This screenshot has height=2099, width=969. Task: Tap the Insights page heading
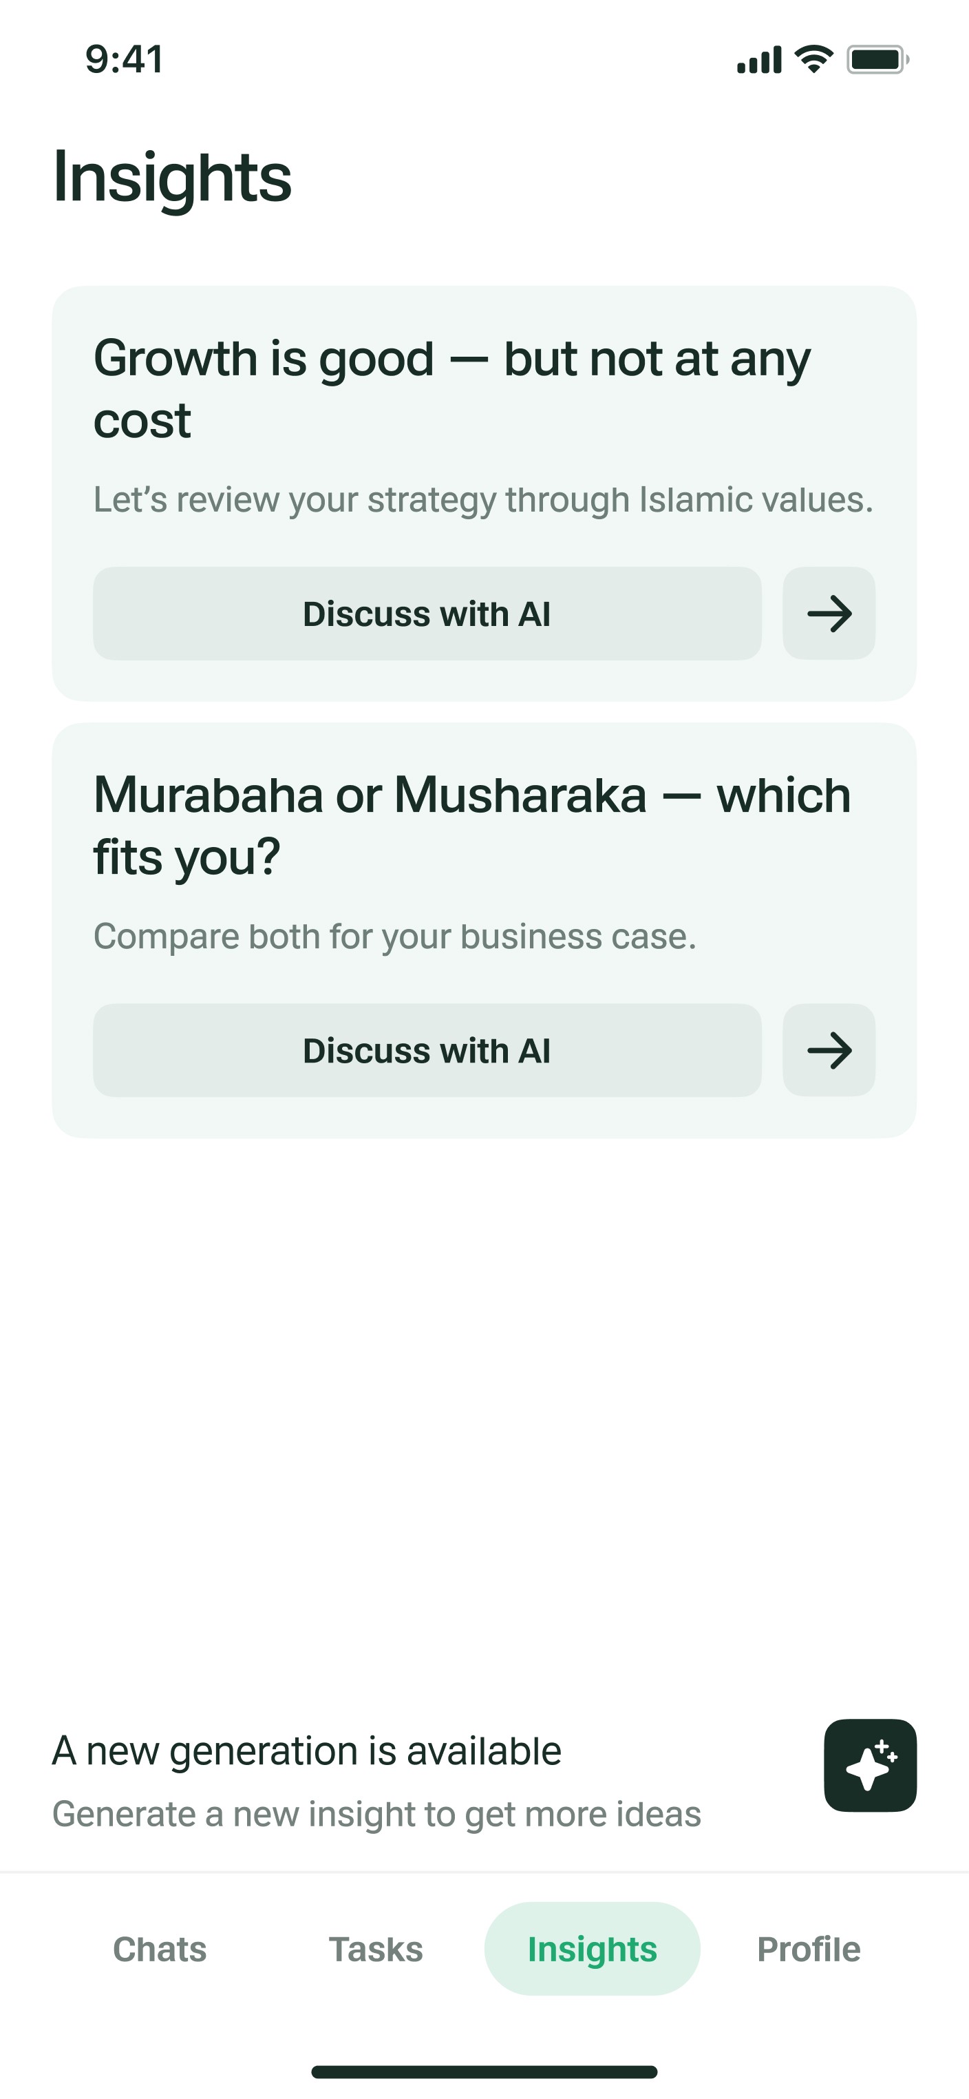pyautogui.click(x=172, y=177)
